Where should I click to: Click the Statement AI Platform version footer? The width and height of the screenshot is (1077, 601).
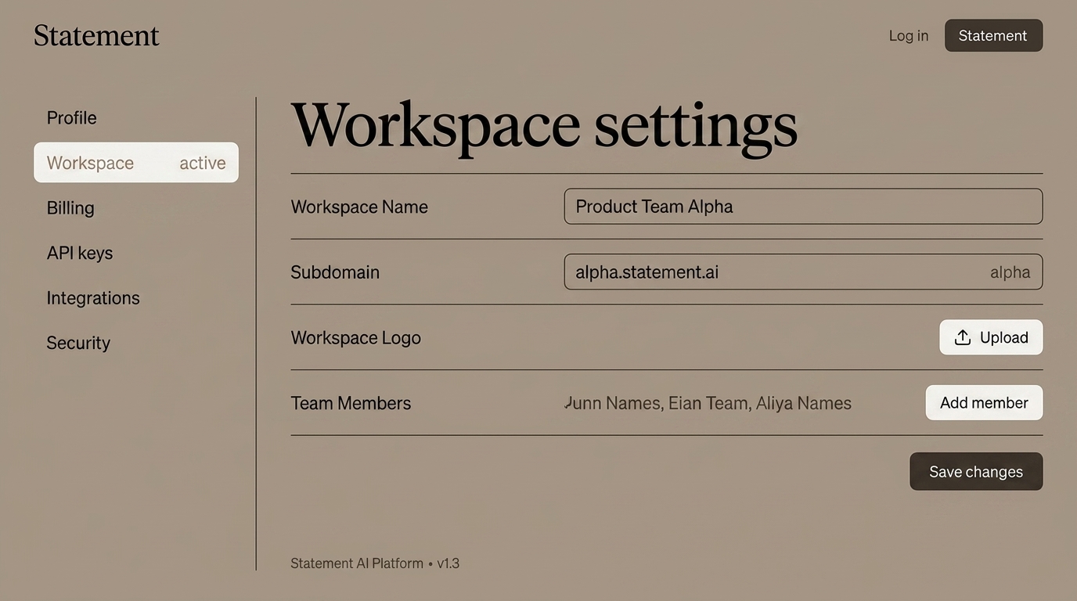375,563
